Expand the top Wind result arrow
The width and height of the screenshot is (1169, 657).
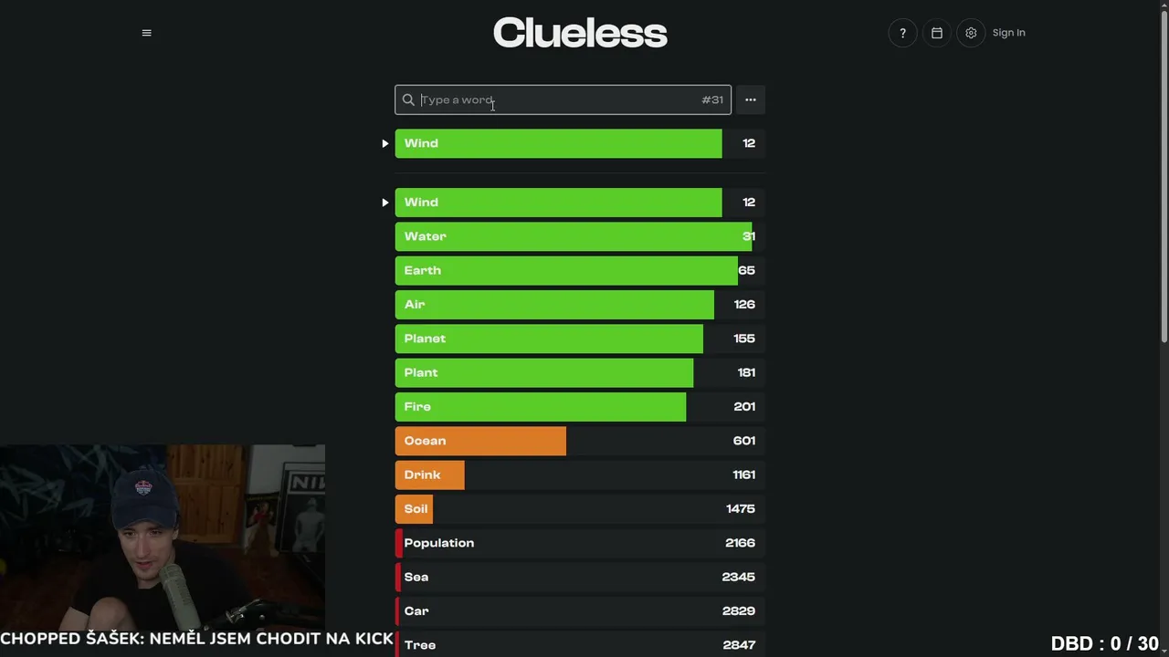pos(385,143)
